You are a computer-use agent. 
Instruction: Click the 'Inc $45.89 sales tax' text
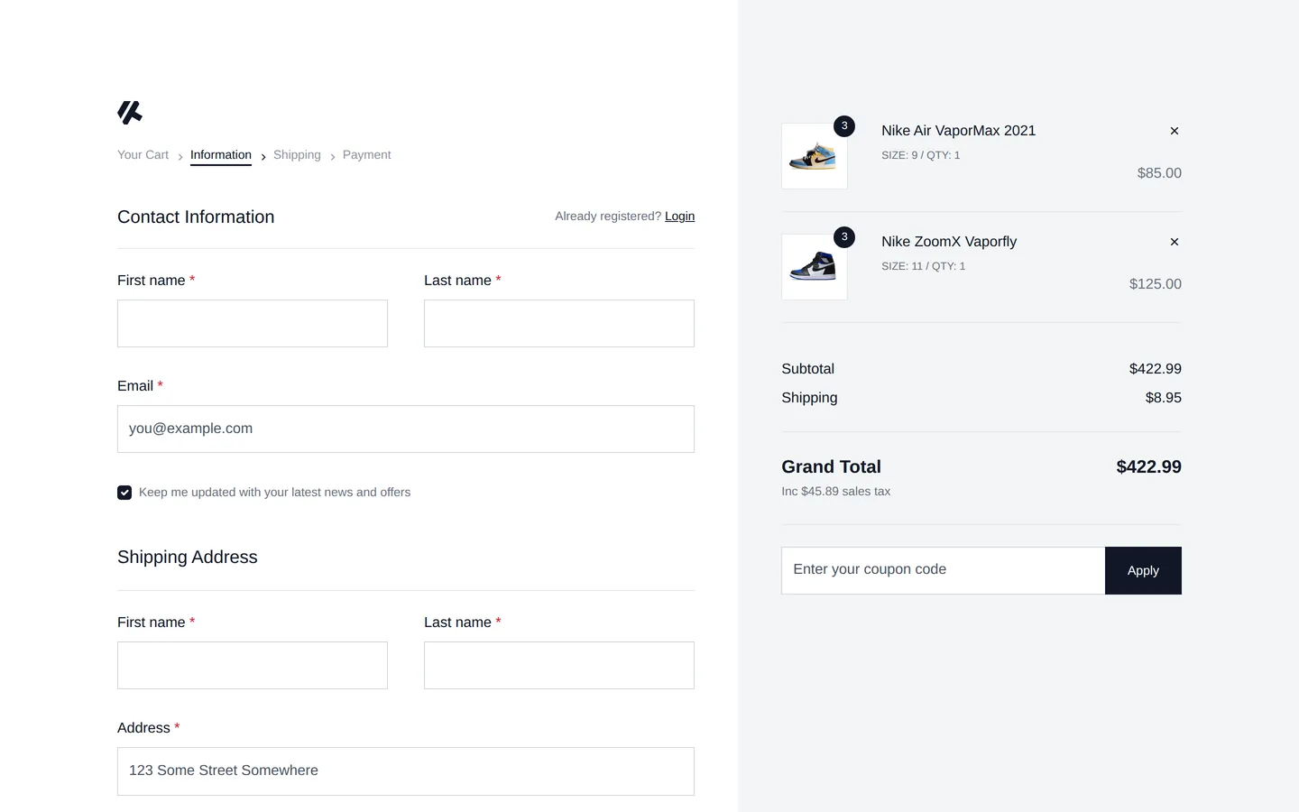[x=836, y=492]
